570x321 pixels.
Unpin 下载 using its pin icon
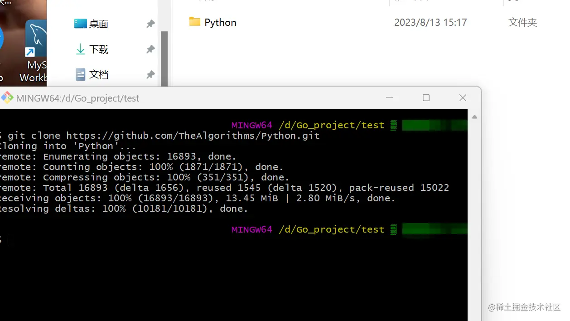[x=150, y=49]
